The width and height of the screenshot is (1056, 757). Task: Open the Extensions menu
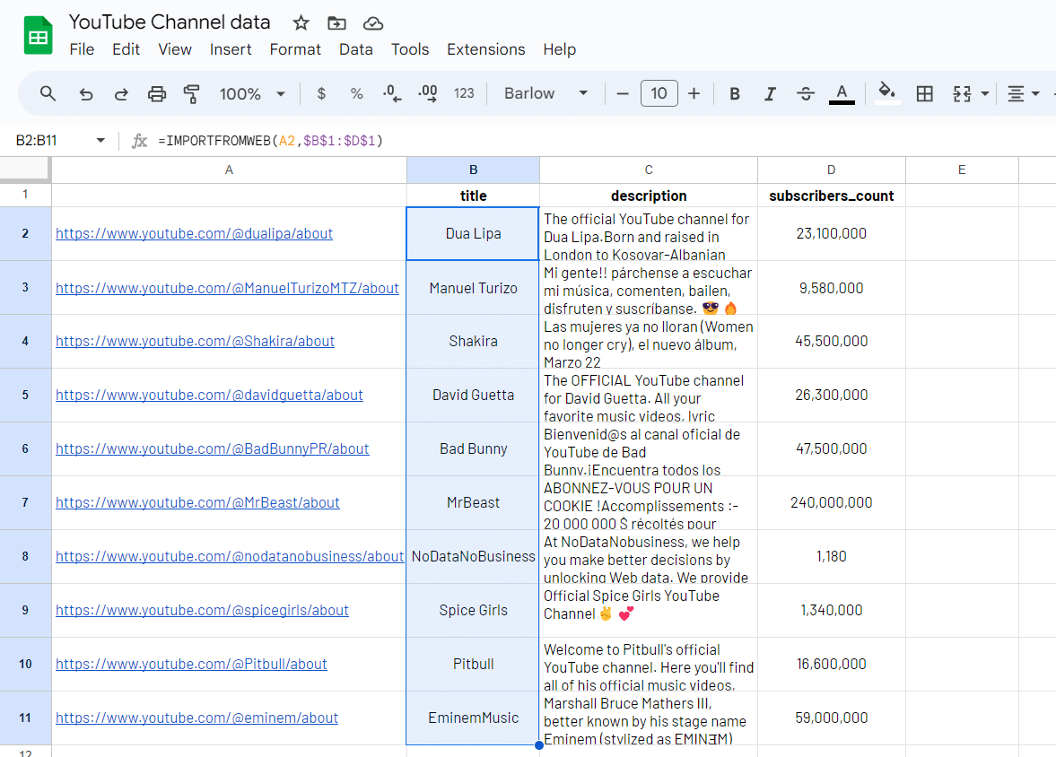485,49
